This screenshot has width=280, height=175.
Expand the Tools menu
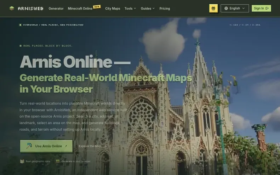click(x=130, y=9)
